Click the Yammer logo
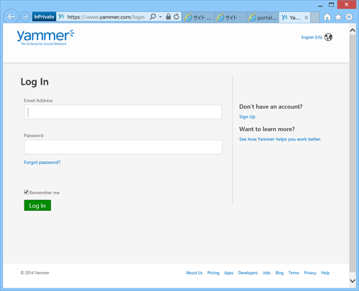This screenshot has width=359, height=291. [45, 37]
